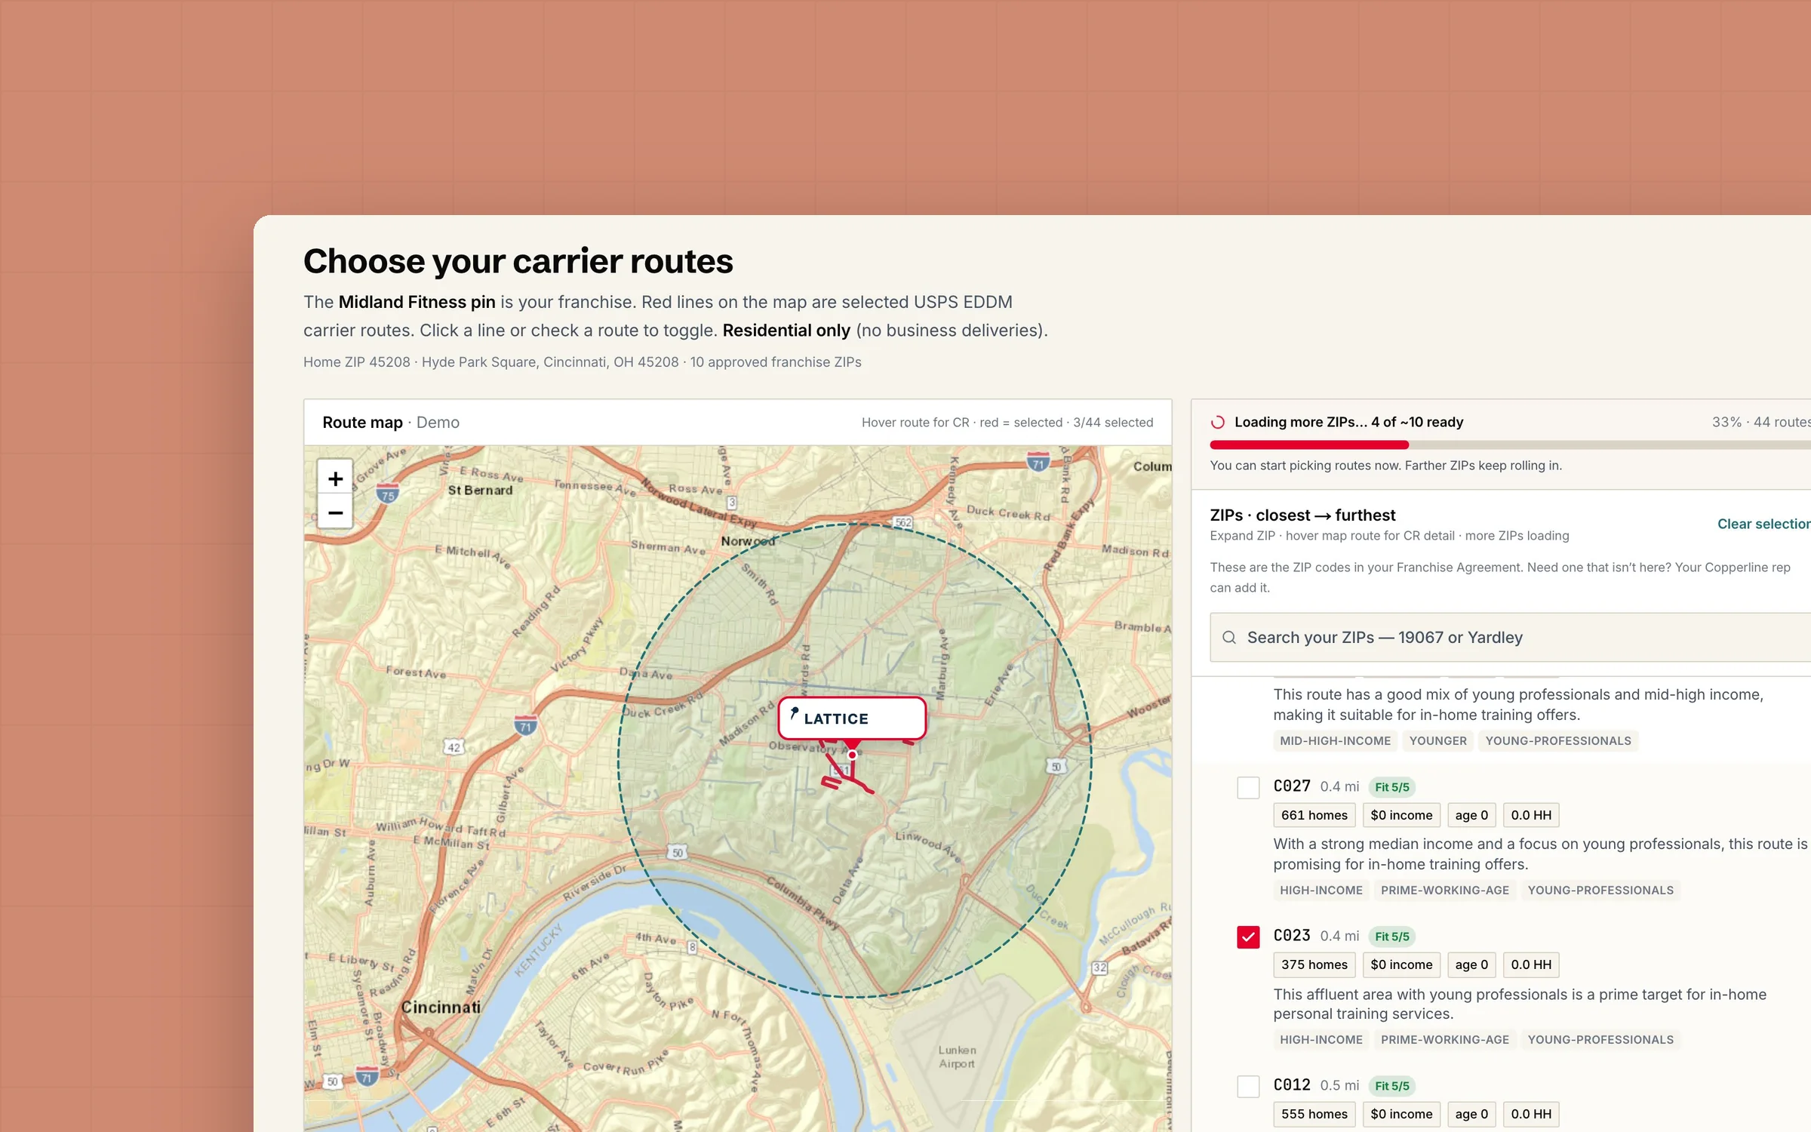The width and height of the screenshot is (1811, 1132).
Task: Uncheck the C023 route checkbox
Action: click(1248, 937)
